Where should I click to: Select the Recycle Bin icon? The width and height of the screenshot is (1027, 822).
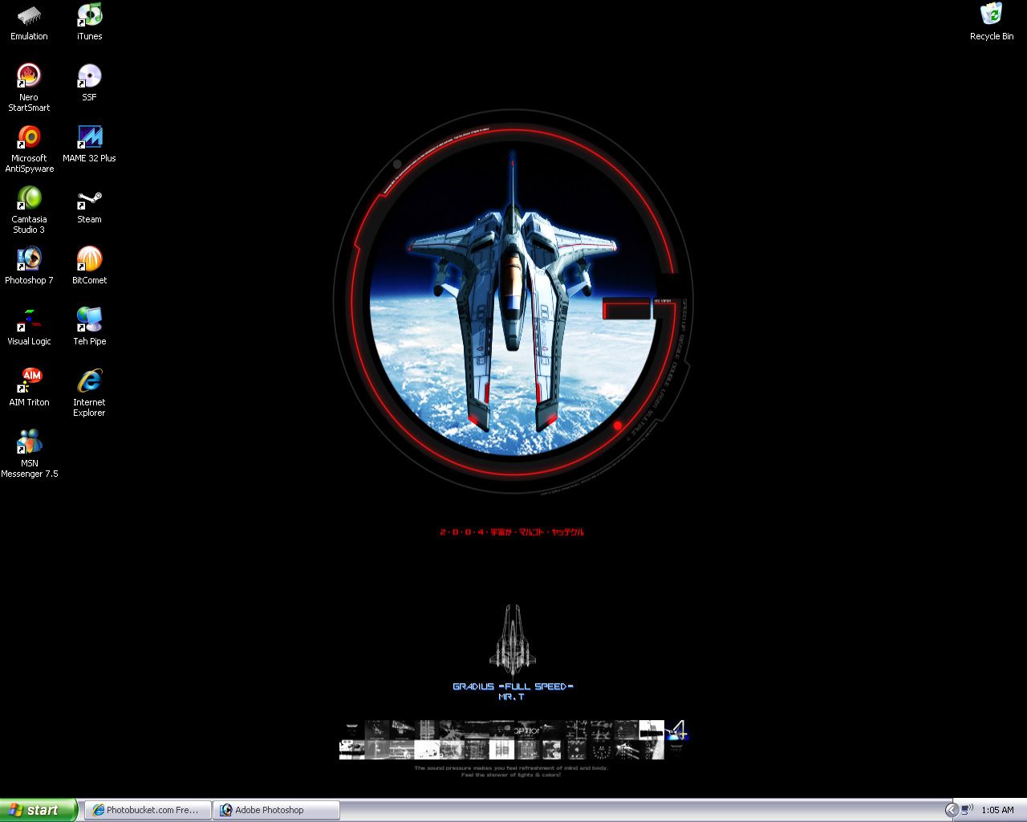[991, 22]
